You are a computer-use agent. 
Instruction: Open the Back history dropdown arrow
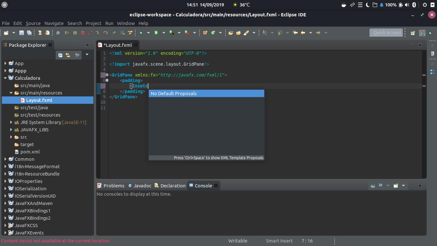tap(310, 33)
